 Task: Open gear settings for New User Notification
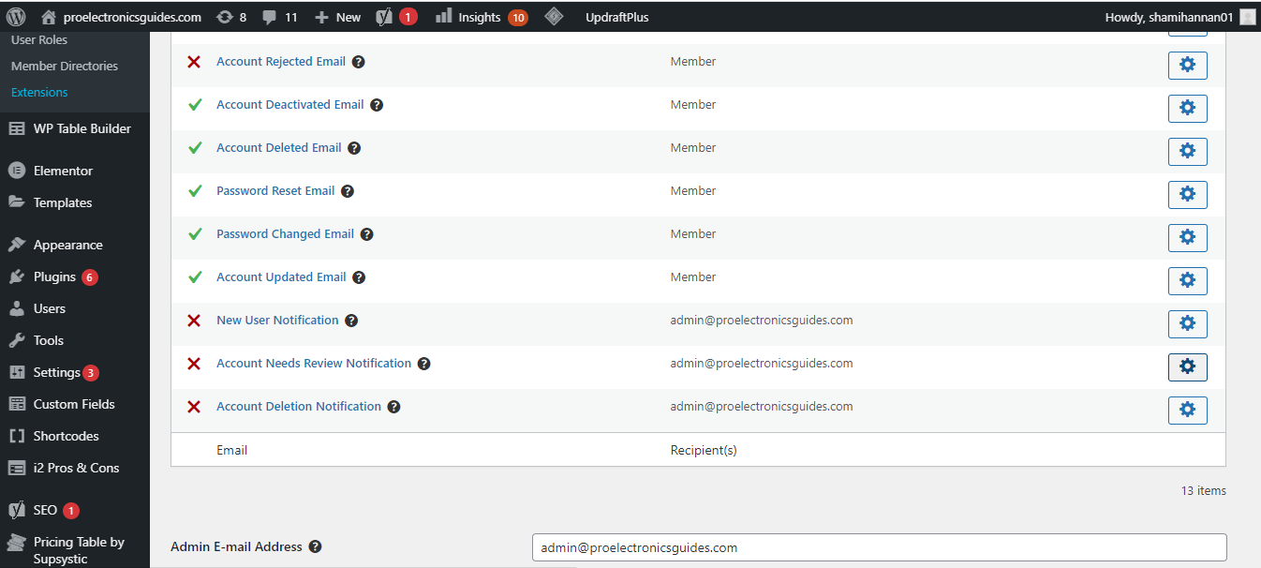click(x=1187, y=324)
